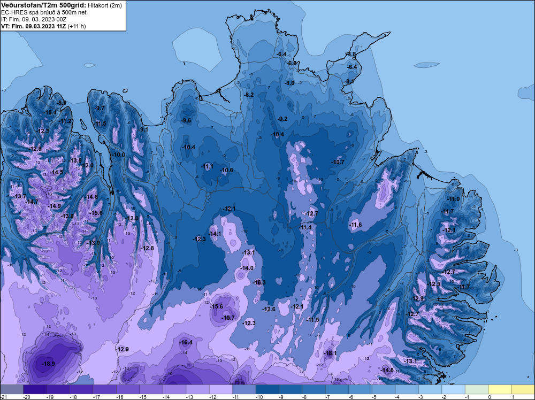
Task: Click the -16.4 temperature value
Action: pyautogui.click(x=186, y=342)
